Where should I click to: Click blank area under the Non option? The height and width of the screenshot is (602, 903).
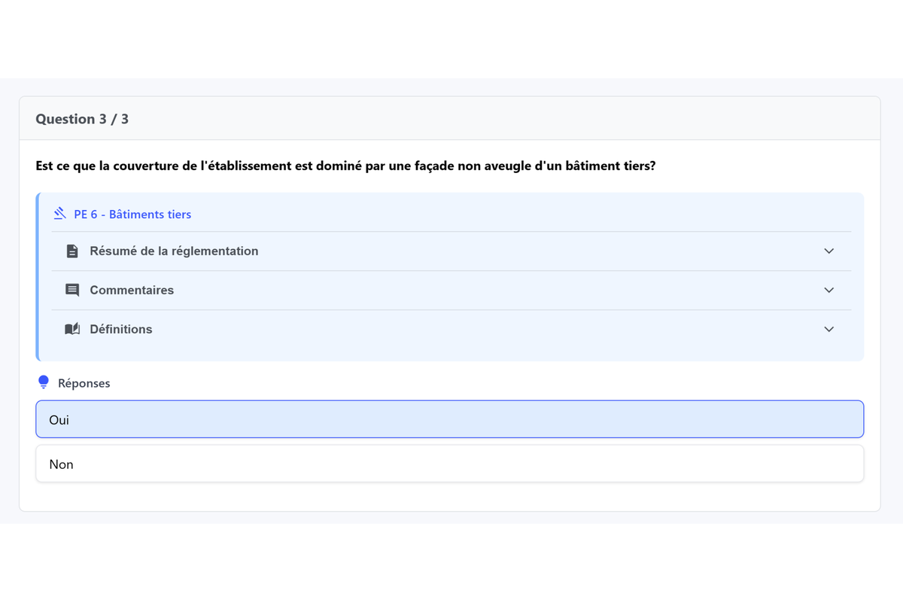point(451,497)
